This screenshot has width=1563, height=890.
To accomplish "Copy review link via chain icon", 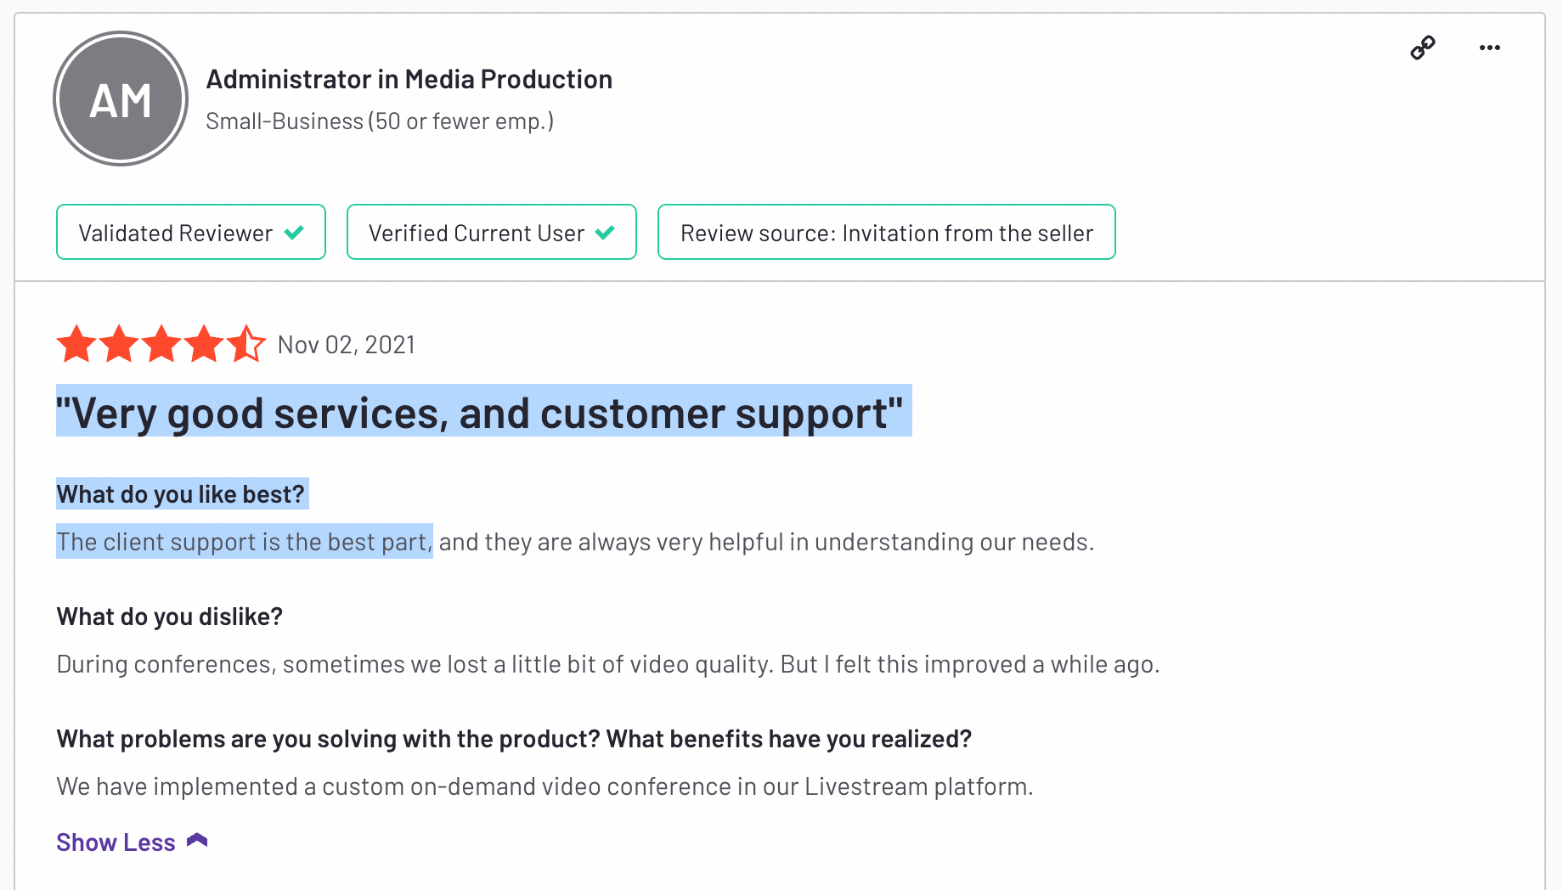I will (x=1423, y=48).
